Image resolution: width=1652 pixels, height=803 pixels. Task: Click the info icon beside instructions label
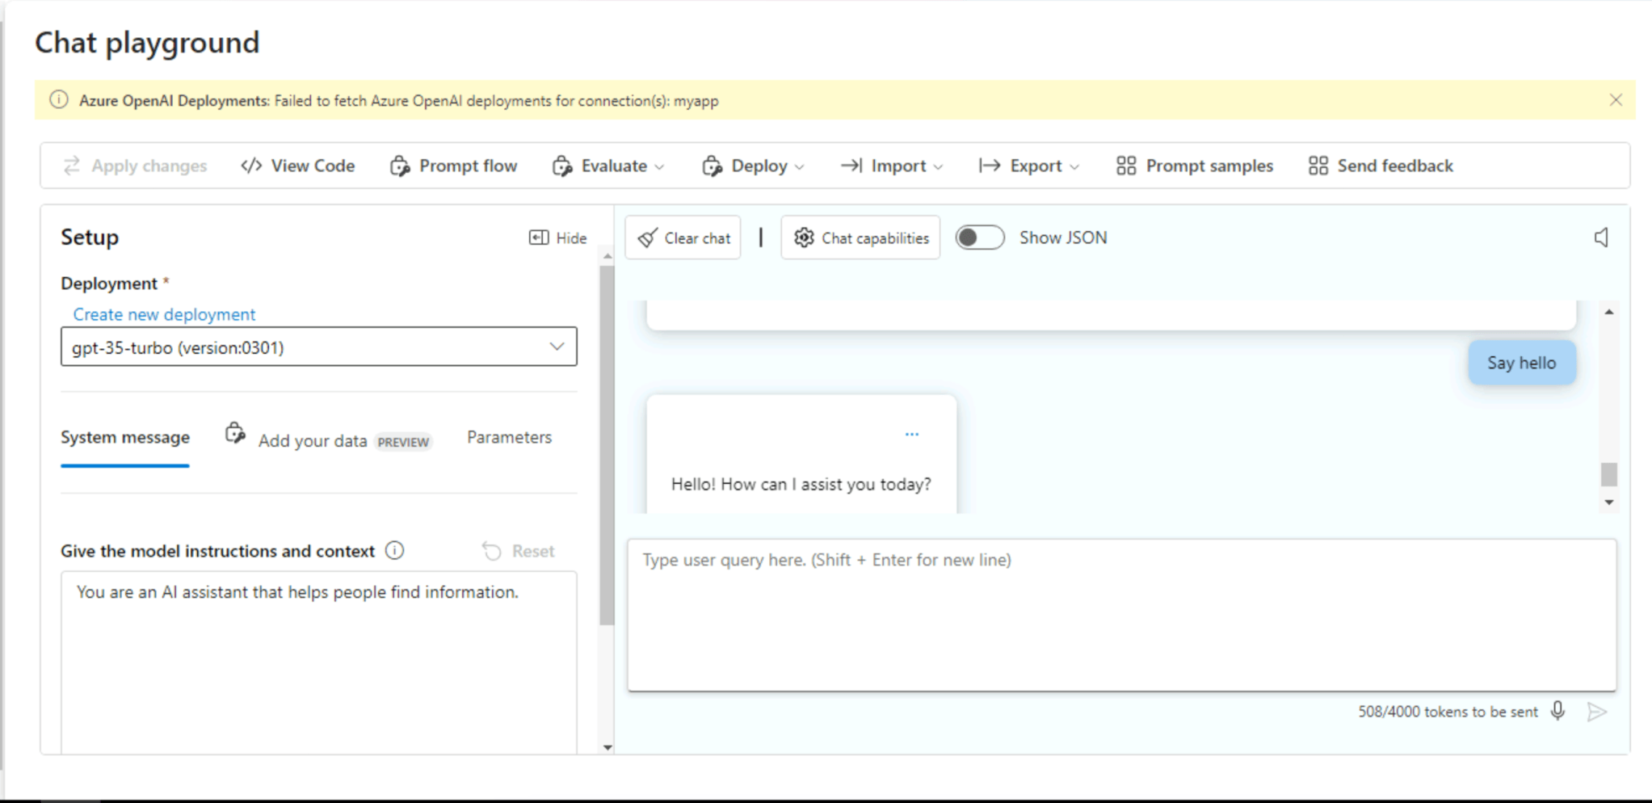394,551
